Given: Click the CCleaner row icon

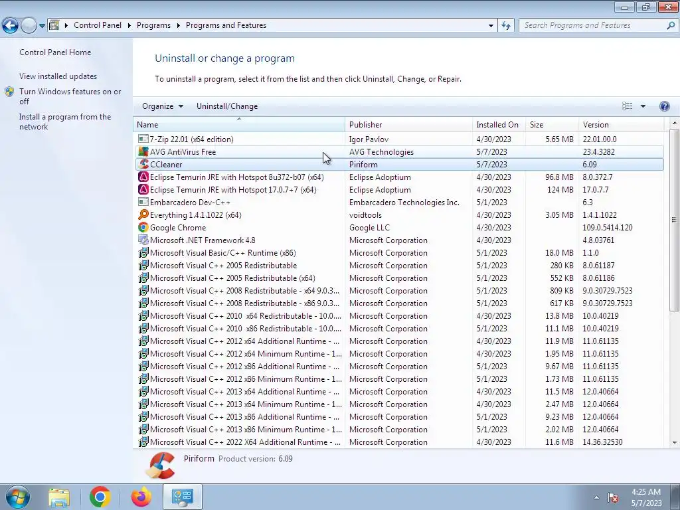Looking at the screenshot, I should pos(143,164).
